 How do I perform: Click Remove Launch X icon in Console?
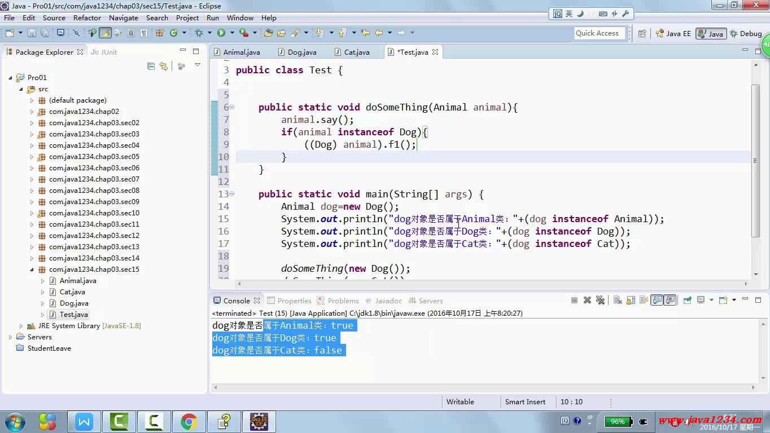(x=587, y=300)
